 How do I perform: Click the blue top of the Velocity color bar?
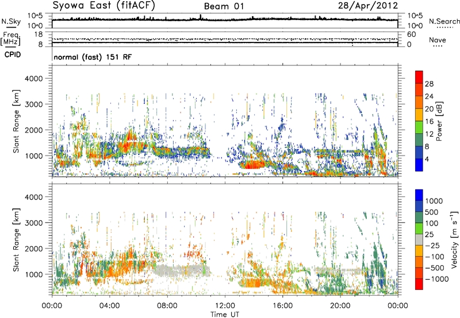[419, 195]
